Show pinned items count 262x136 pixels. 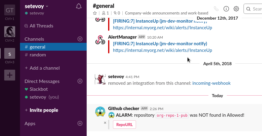click(117, 13)
